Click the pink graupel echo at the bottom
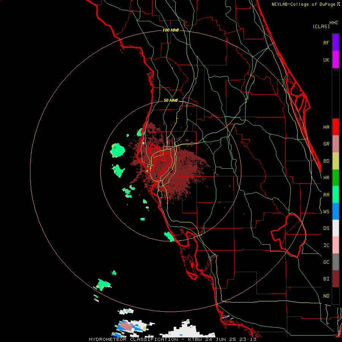Image resolution: width=342 pixels, height=342 pixels. 127,326
